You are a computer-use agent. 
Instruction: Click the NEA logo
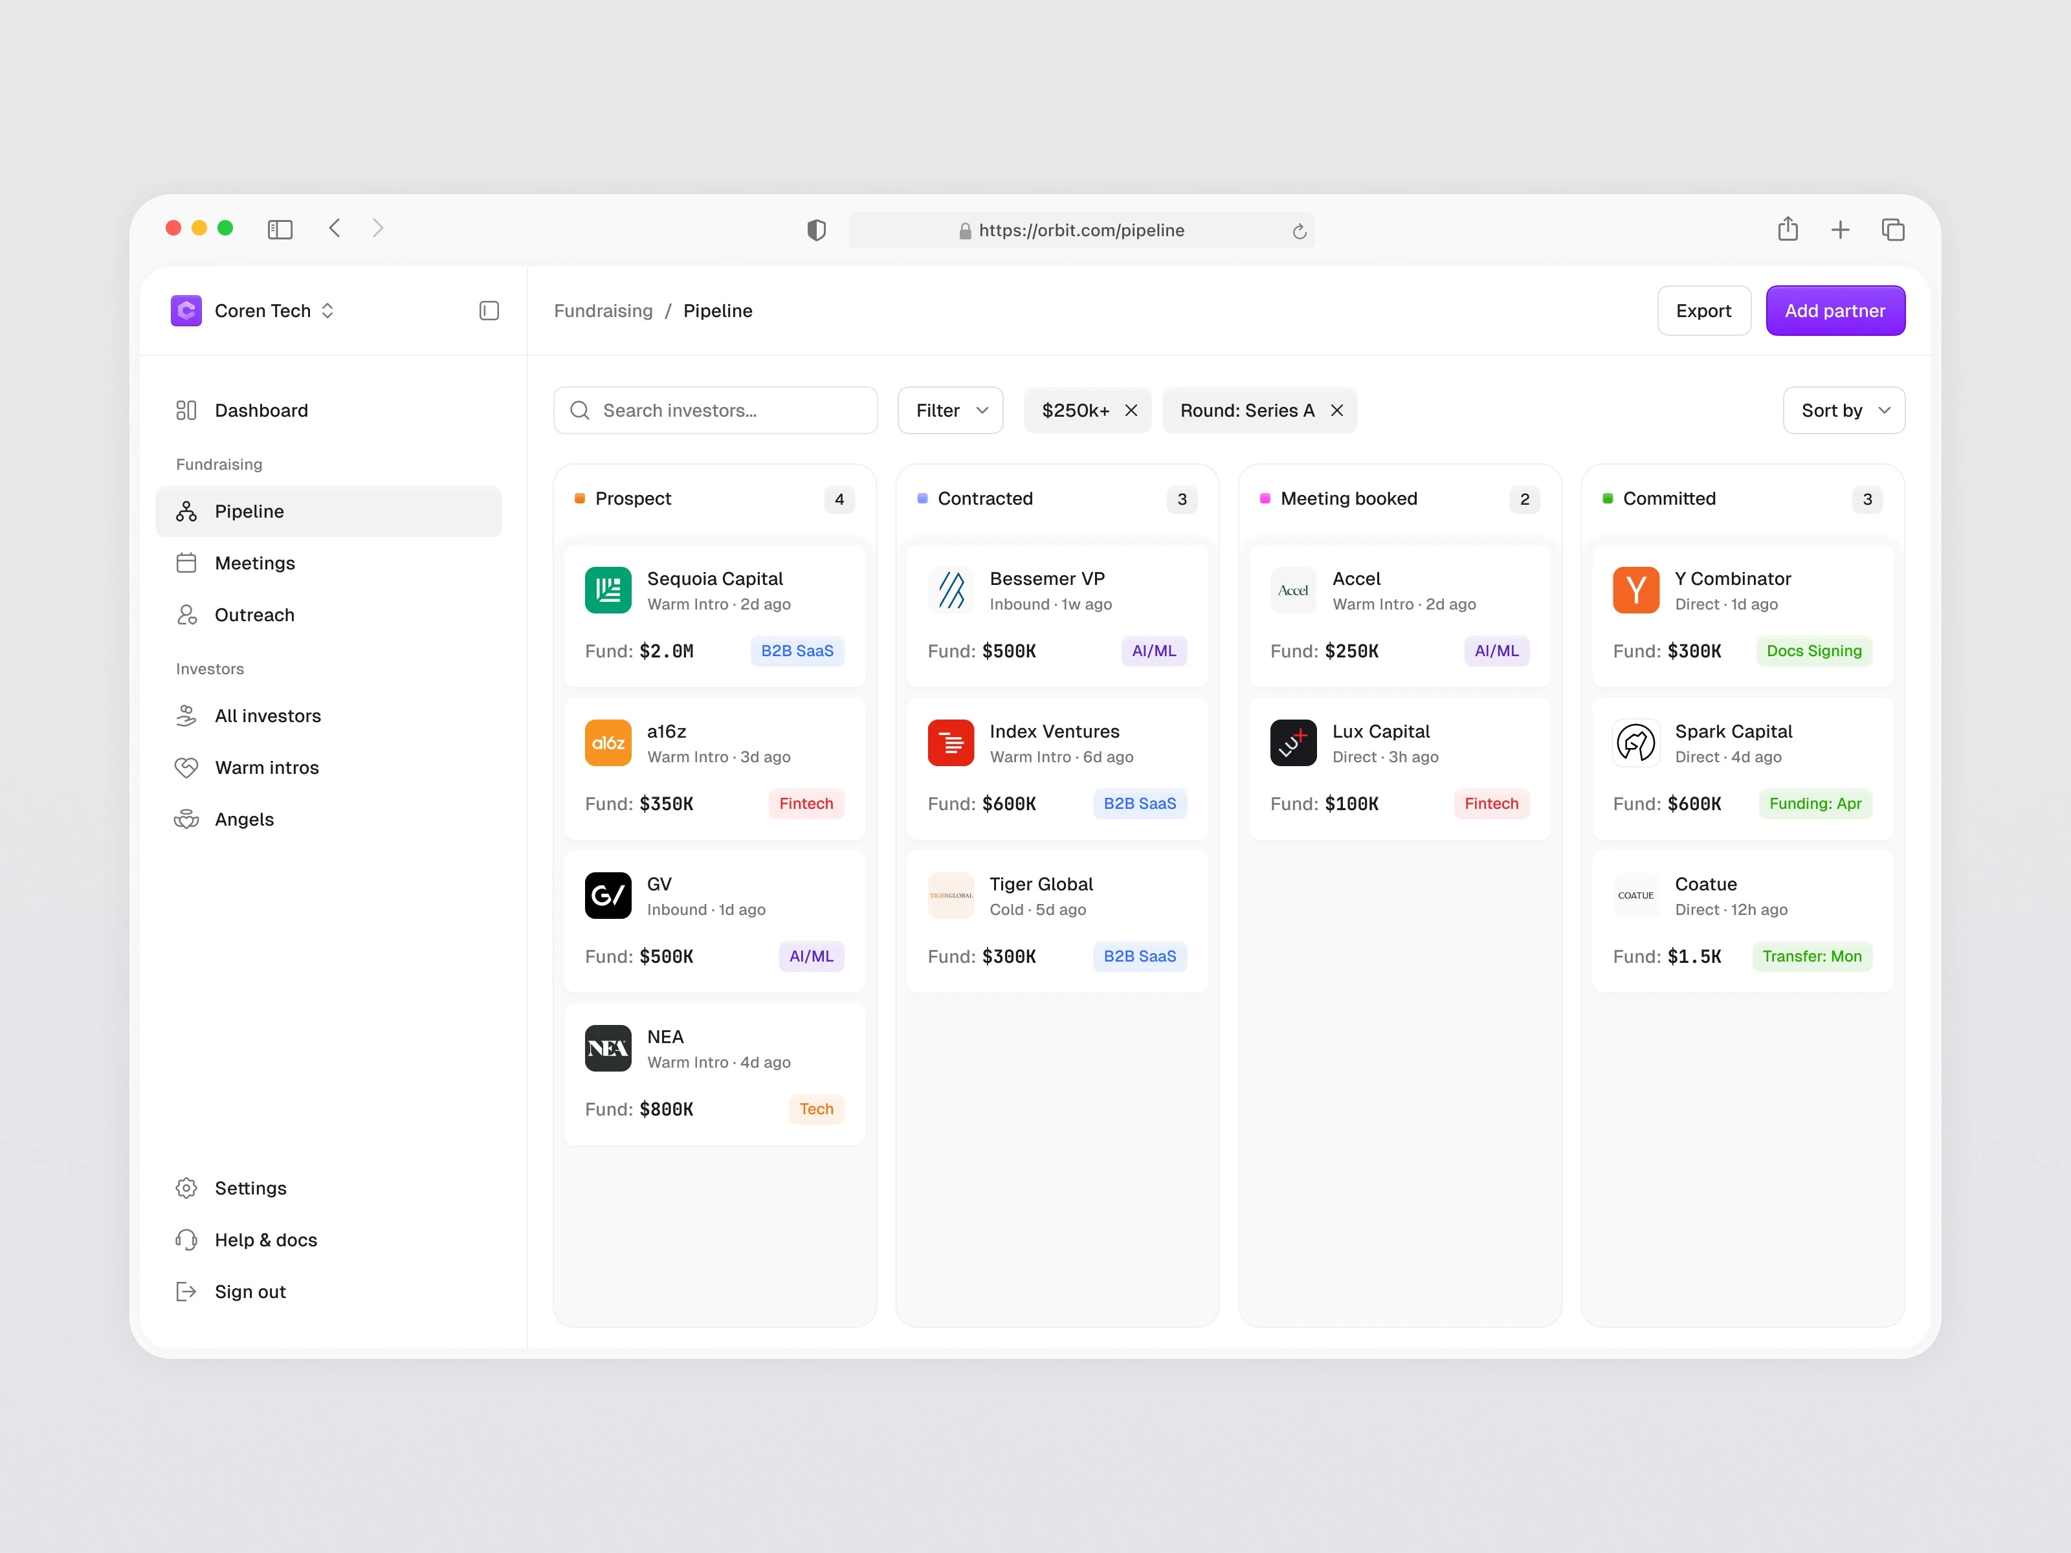608,1048
